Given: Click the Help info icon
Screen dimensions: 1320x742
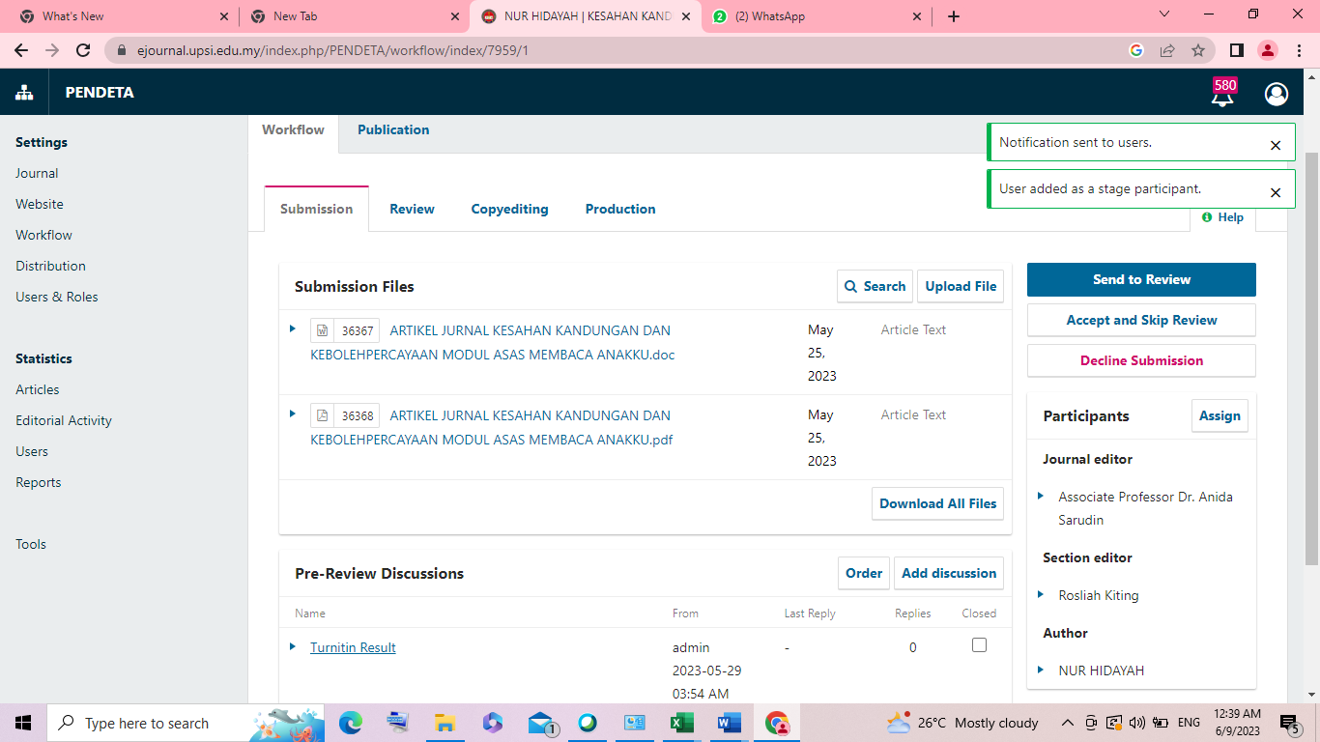Looking at the screenshot, I should click(1207, 217).
